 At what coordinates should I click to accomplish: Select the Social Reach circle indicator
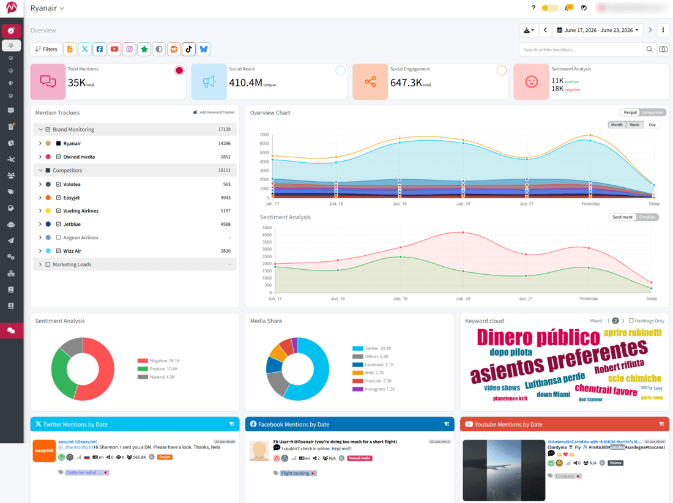340,70
